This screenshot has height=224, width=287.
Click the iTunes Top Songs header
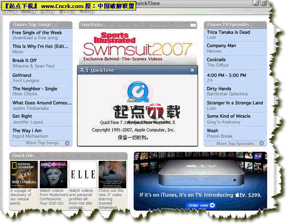click(x=41, y=25)
